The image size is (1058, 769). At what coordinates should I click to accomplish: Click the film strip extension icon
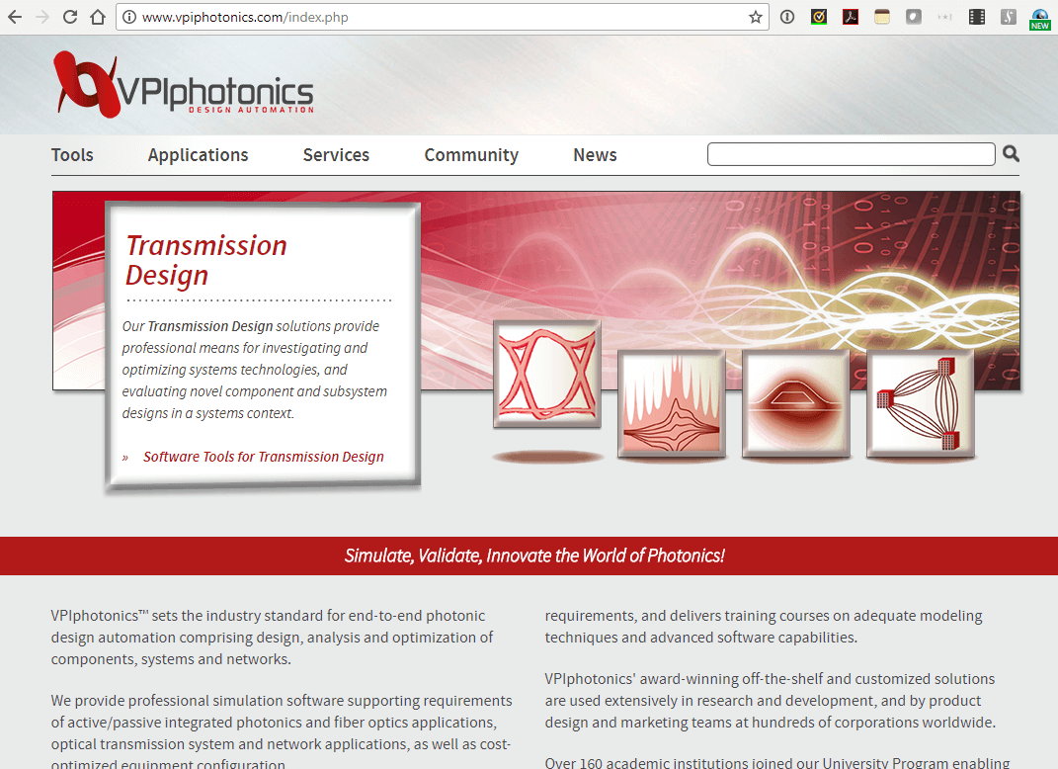pos(976,17)
